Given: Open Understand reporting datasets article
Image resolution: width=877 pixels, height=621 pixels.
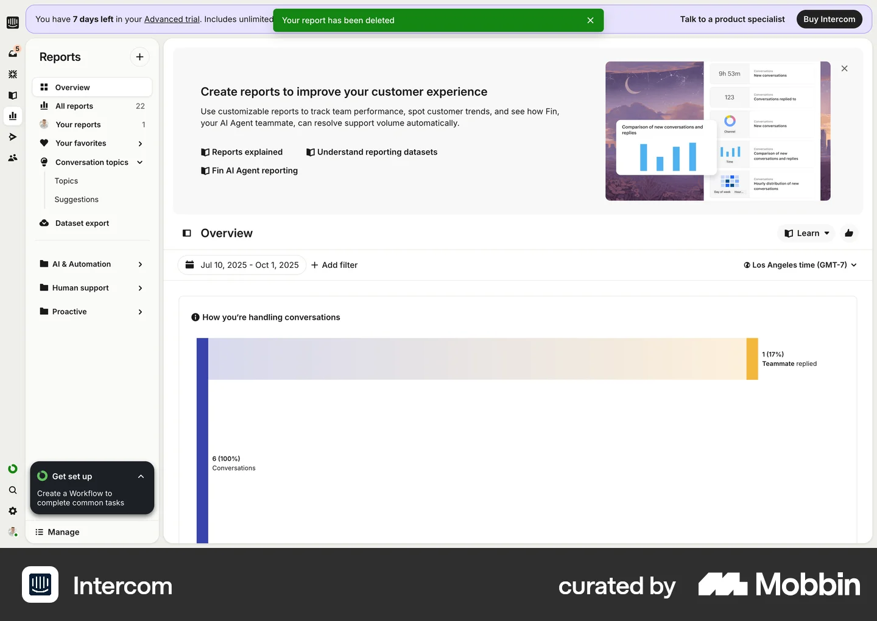Looking at the screenshot, I should coord(372,152).
